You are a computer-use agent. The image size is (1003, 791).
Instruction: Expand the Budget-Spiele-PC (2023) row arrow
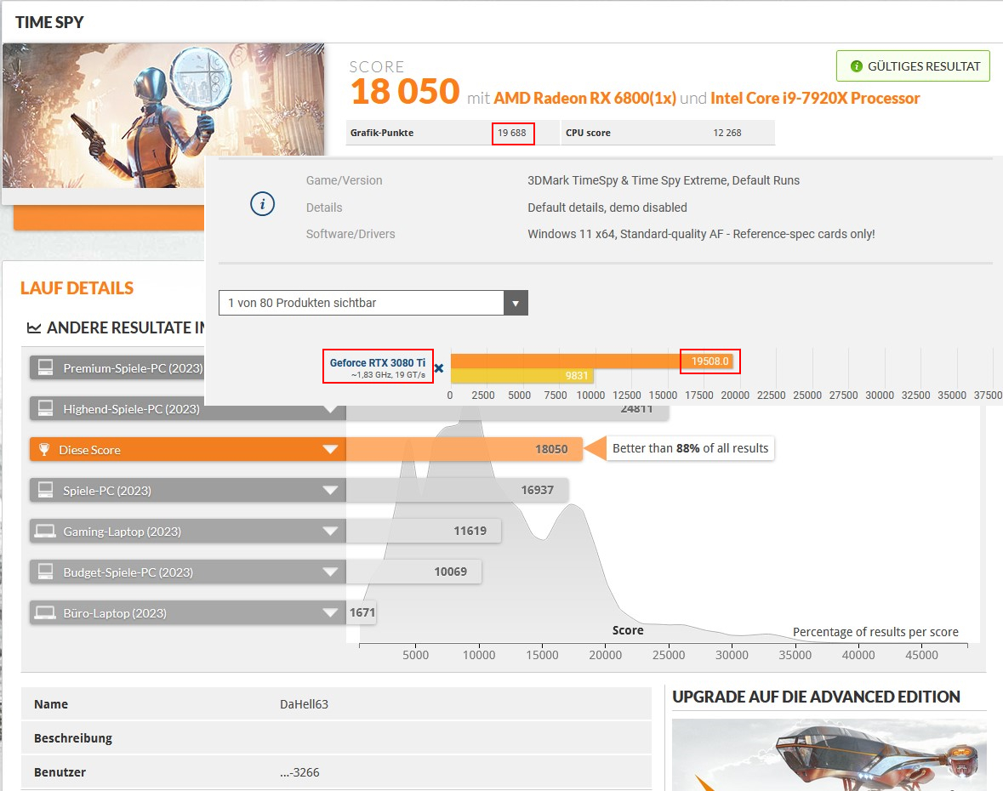click(330, 572)
